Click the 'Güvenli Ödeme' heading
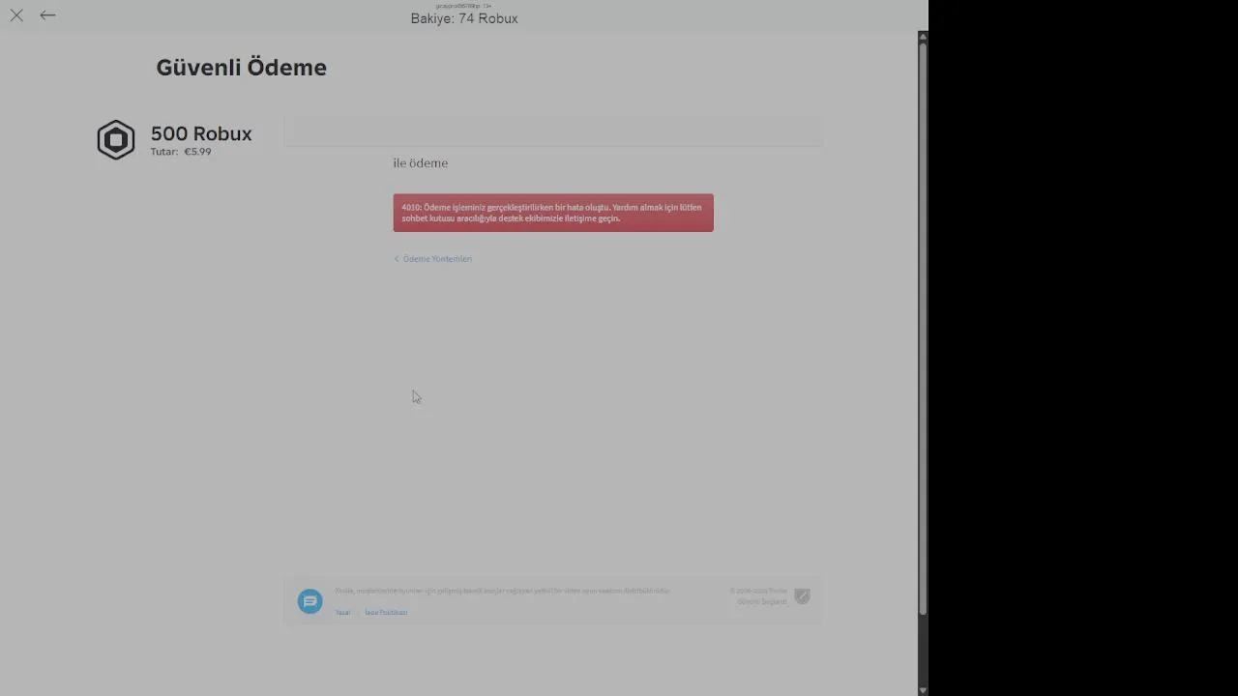Image resolution: width=1238 pixels, height=696 pixels. click(242, 68)
